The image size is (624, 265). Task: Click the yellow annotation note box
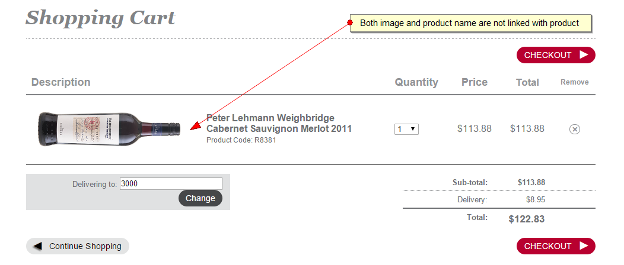(x=470, y=23)
